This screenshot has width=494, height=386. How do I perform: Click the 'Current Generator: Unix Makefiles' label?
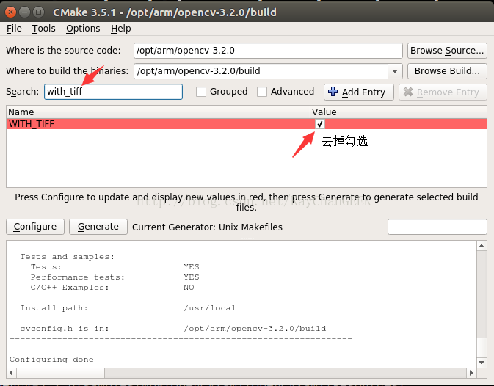click(x=207, y=227)
